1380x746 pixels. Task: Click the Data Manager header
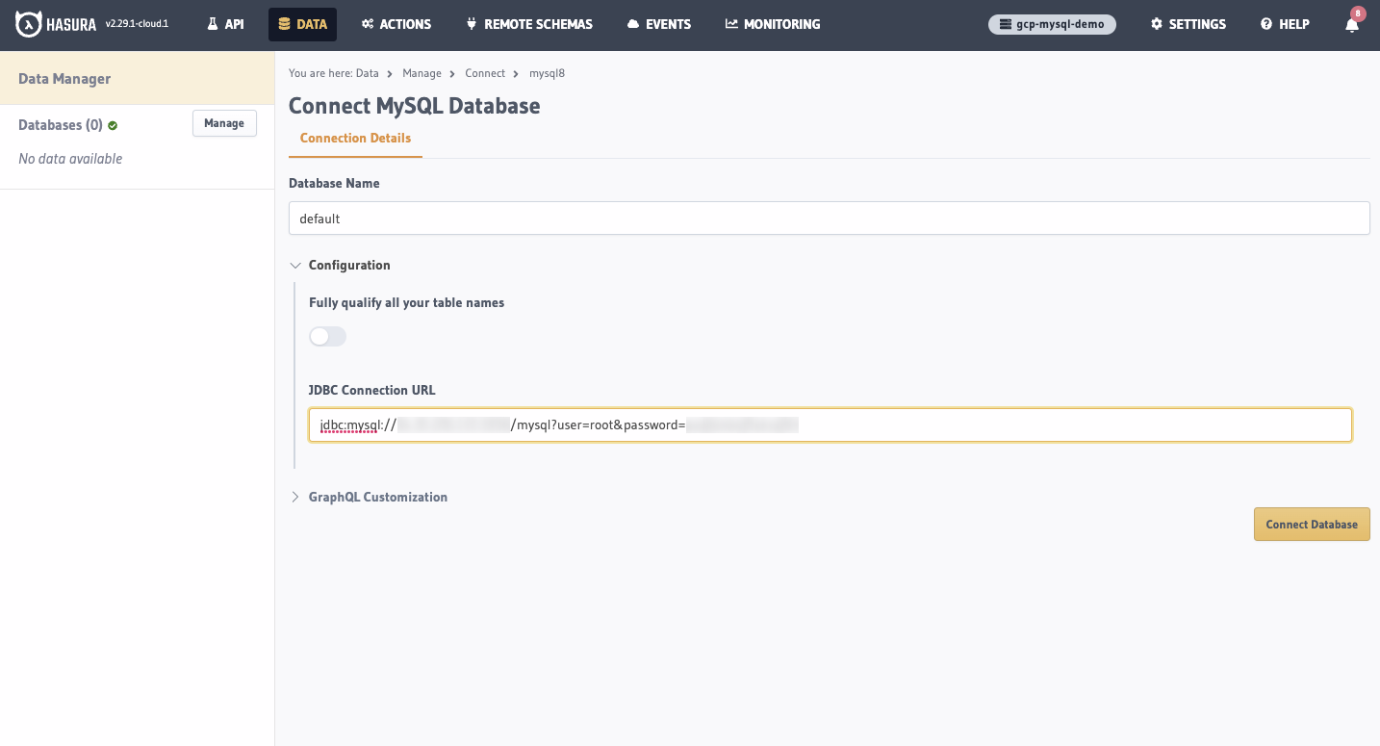click(x=64, y=79)
